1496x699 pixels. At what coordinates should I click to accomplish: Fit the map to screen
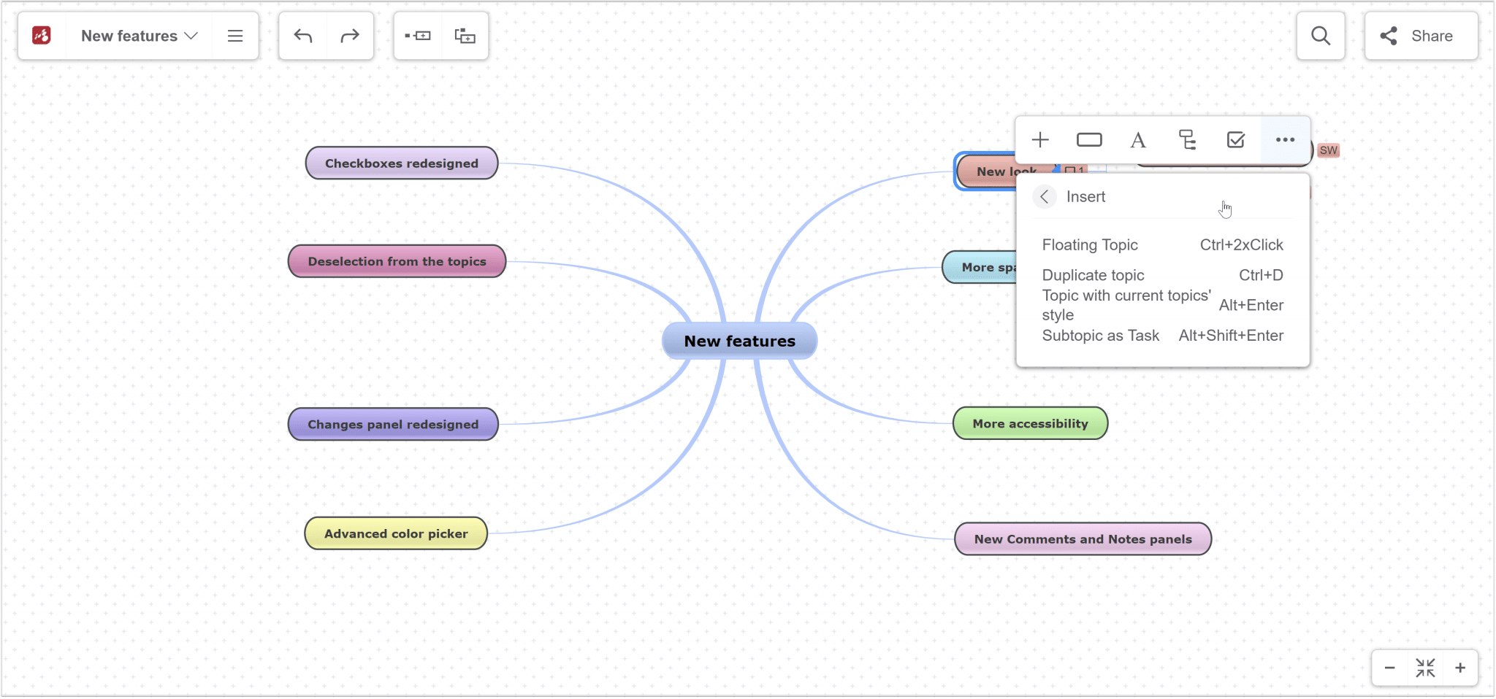pos(1424,668)
